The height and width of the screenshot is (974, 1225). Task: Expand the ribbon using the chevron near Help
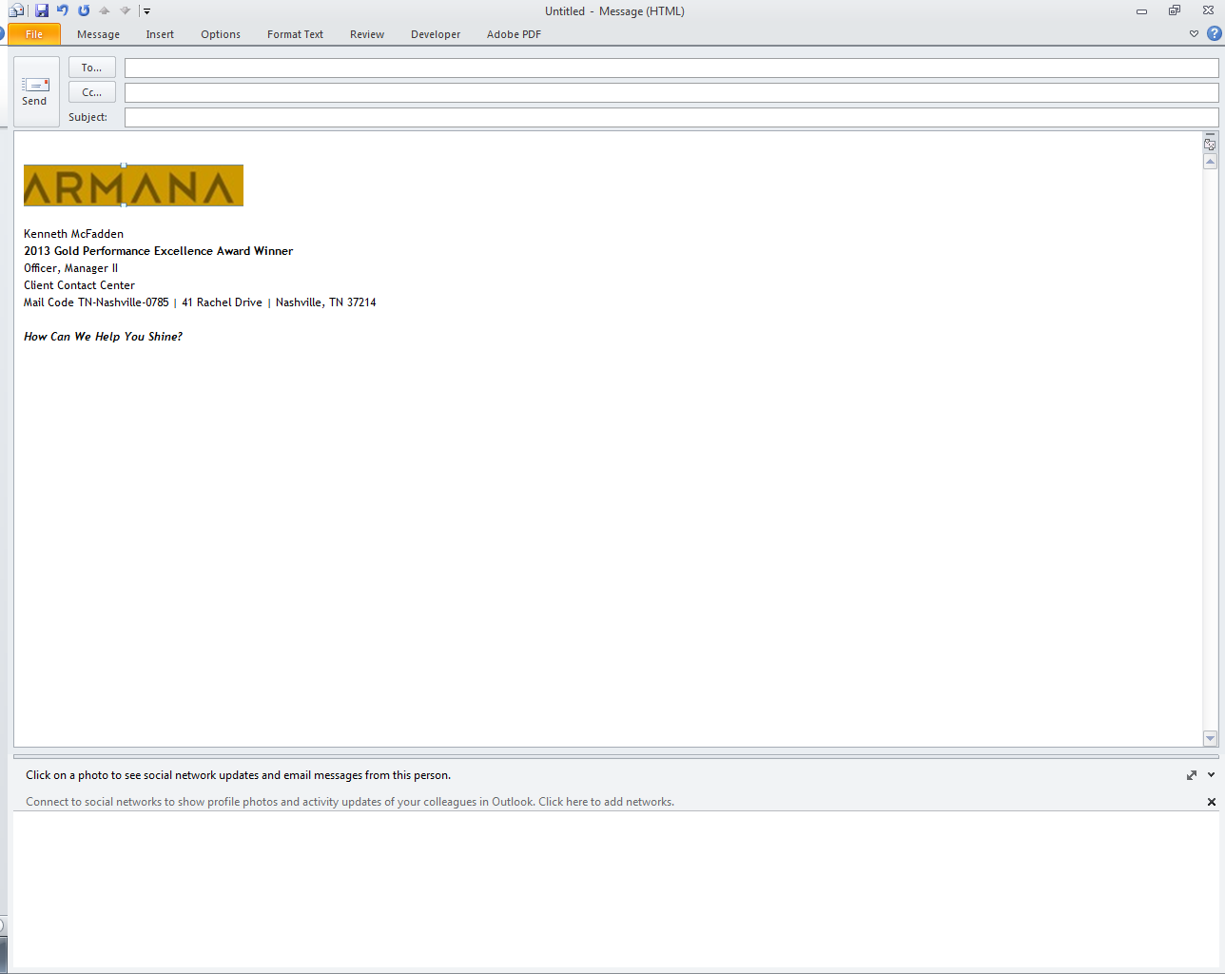(1194, 34)
